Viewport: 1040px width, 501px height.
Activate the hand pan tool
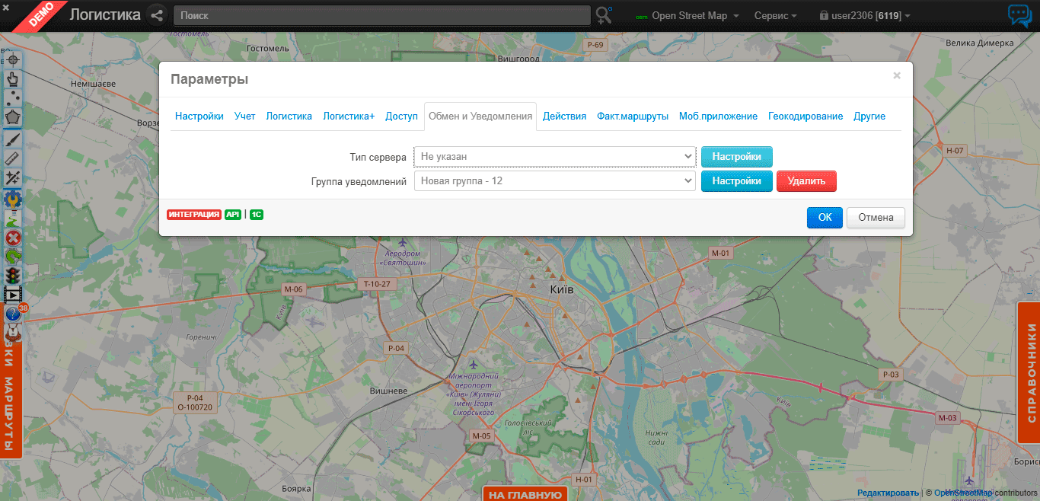(13, 78)
